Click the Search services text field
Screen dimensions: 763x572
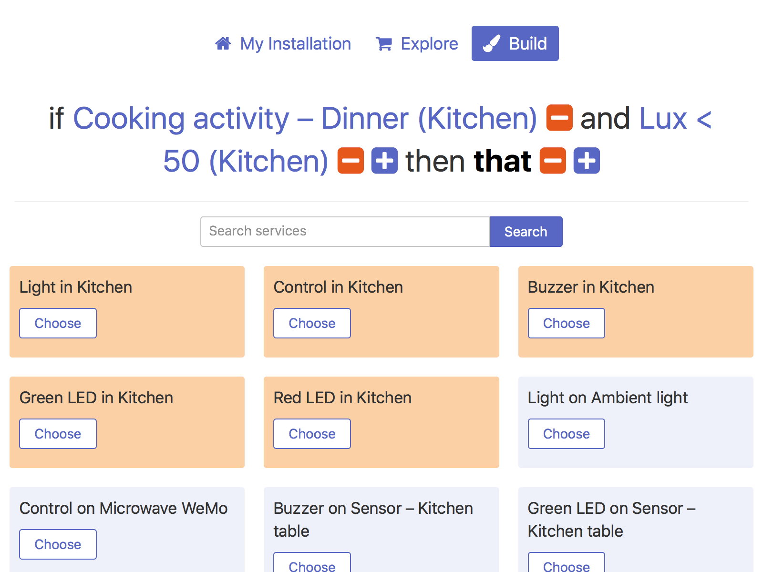click(x=345, y=232)
